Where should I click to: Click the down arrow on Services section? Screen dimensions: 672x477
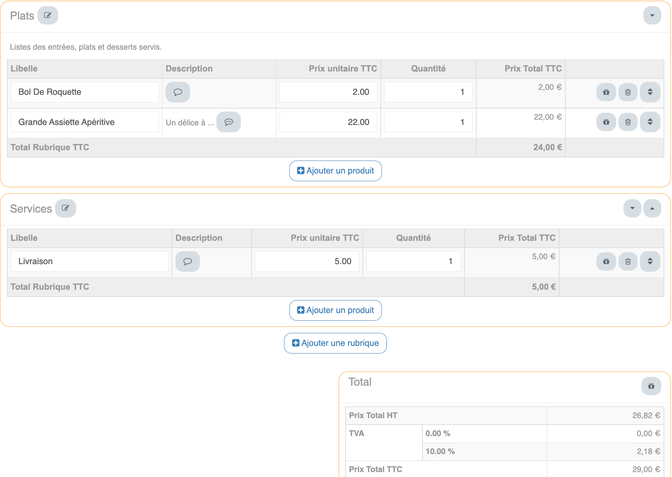tap(632, 208)
